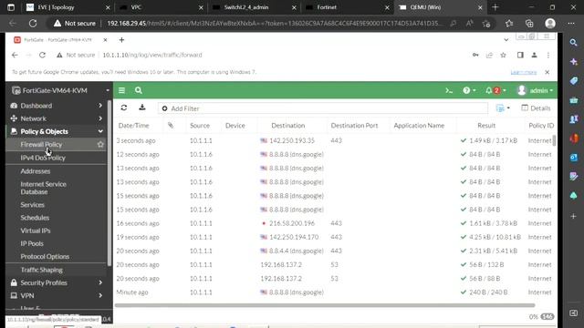Open the FortiGate search magnifier icon
The image size is (584, 328).
pyautogui.click(x=139, y=90)
